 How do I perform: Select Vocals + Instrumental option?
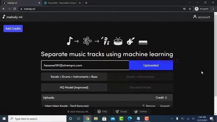tap(140, 77)
